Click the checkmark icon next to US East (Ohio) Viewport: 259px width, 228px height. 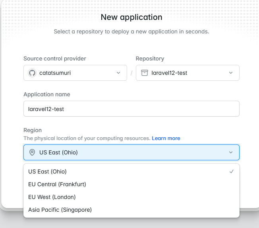pyautogui.click(x=232, y=171)
